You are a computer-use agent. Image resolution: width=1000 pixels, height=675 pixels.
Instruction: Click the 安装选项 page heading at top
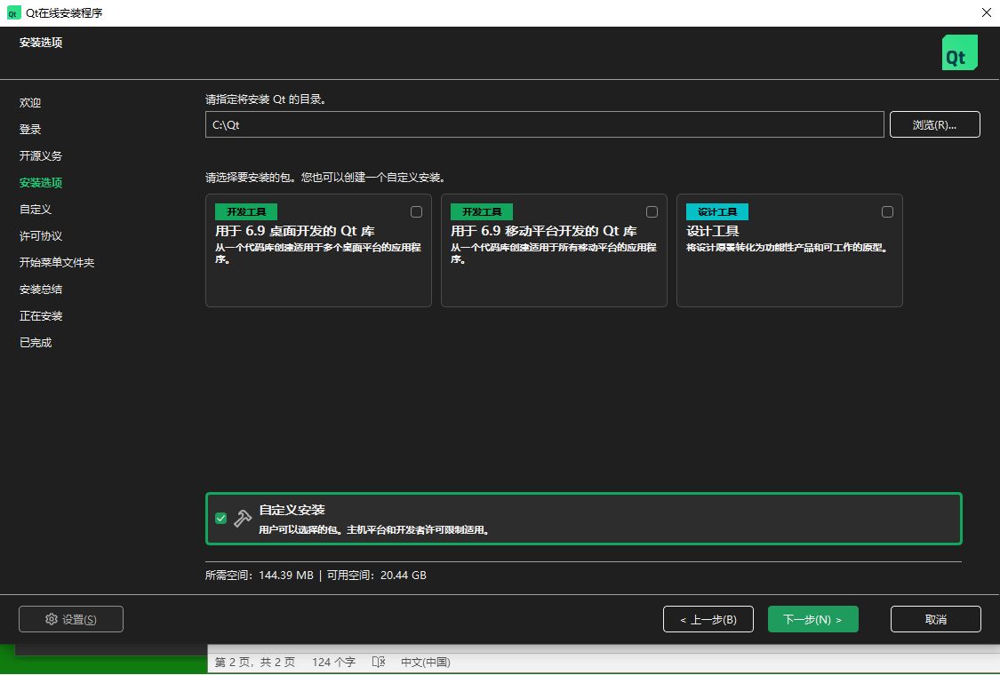coord(41,43)
